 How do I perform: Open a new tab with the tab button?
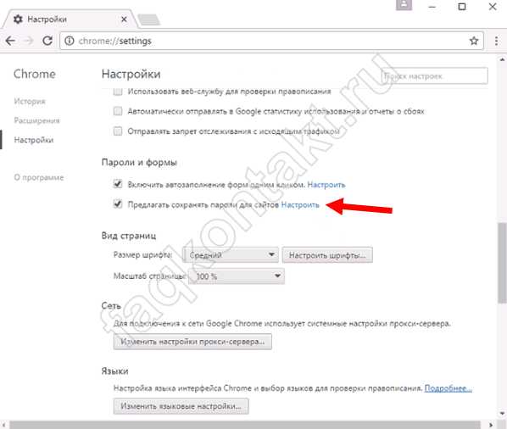coord(148,19)
